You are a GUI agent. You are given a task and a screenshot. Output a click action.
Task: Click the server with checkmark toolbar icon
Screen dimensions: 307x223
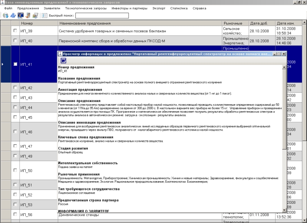(28, 15)
